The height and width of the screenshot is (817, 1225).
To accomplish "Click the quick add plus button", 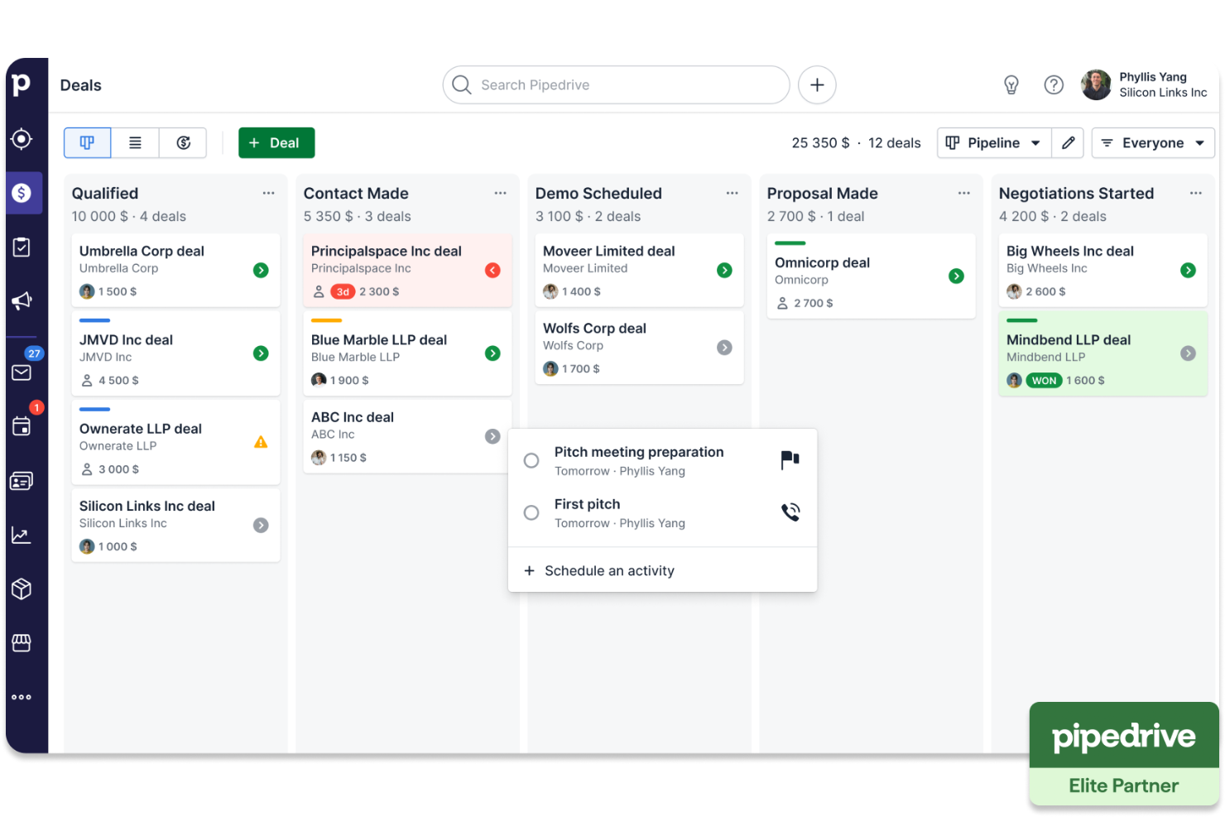I will coord(817,84).
